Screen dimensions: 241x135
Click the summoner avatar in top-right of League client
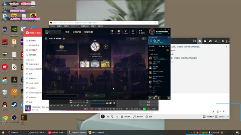tap(152, 31)
